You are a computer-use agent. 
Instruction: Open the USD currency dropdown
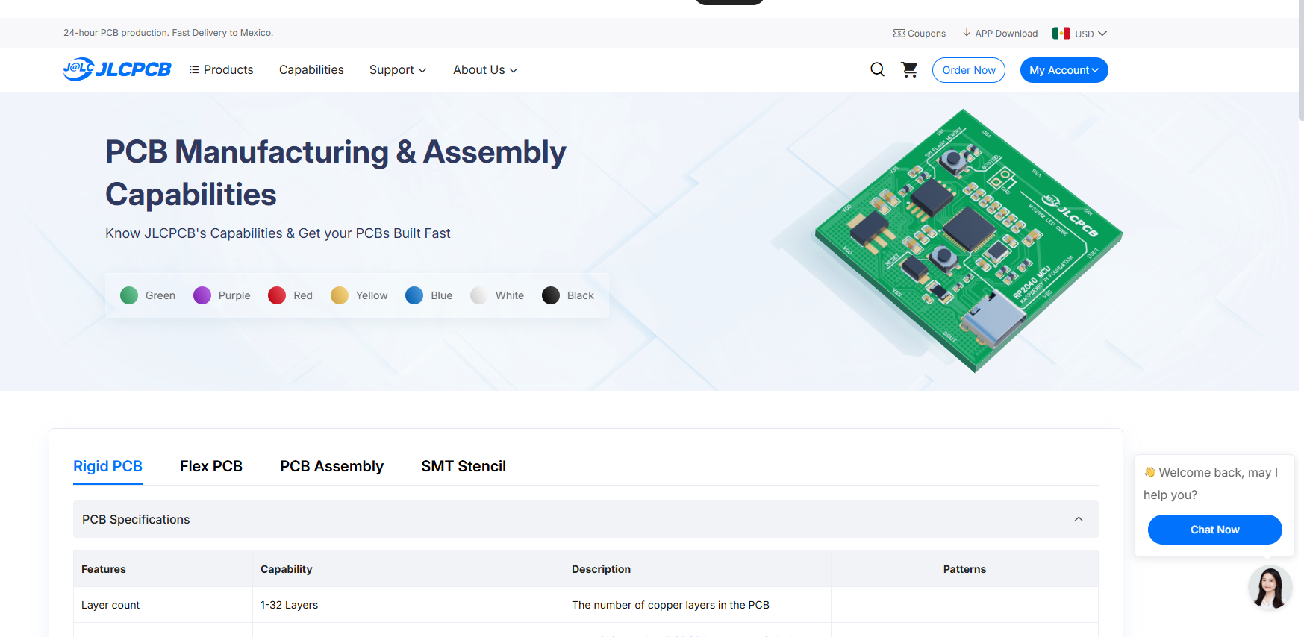[1091, 34]
